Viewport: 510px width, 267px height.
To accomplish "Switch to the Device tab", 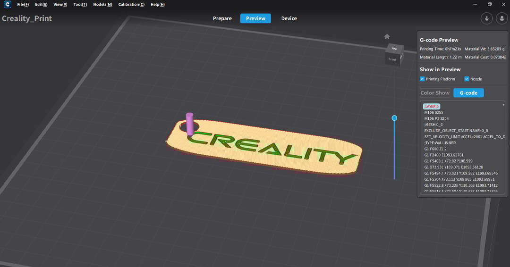I will (x=289, y=18).
